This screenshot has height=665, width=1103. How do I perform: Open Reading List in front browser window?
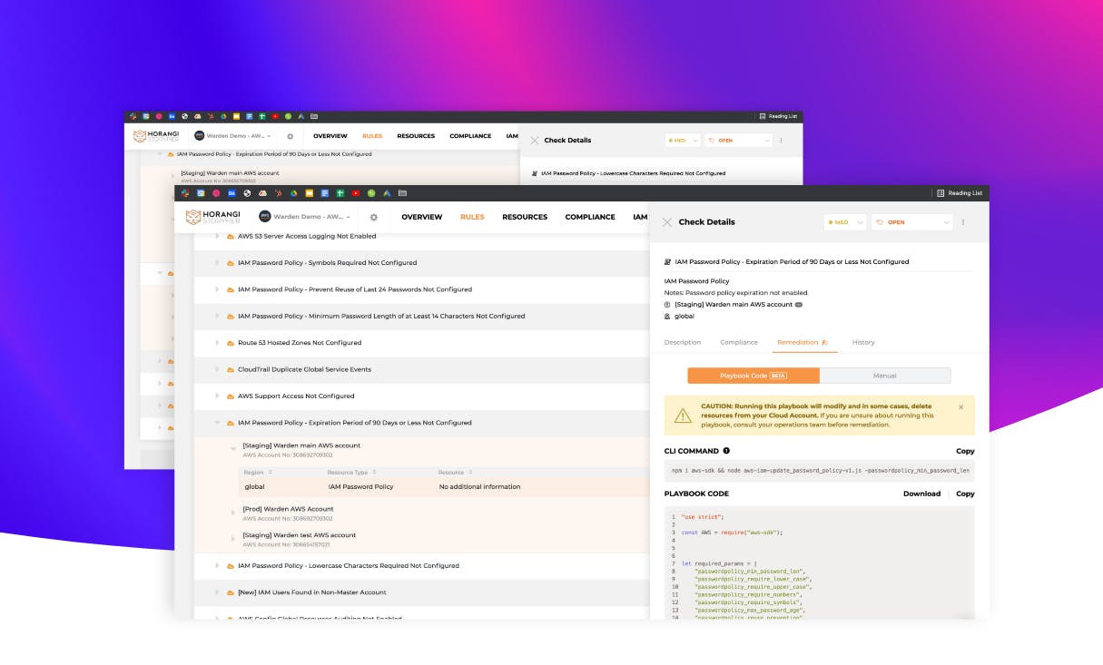point(960,193)
